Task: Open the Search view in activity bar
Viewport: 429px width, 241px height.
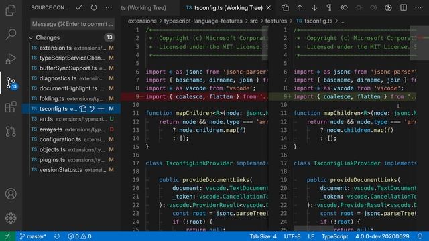Action: 11,34
